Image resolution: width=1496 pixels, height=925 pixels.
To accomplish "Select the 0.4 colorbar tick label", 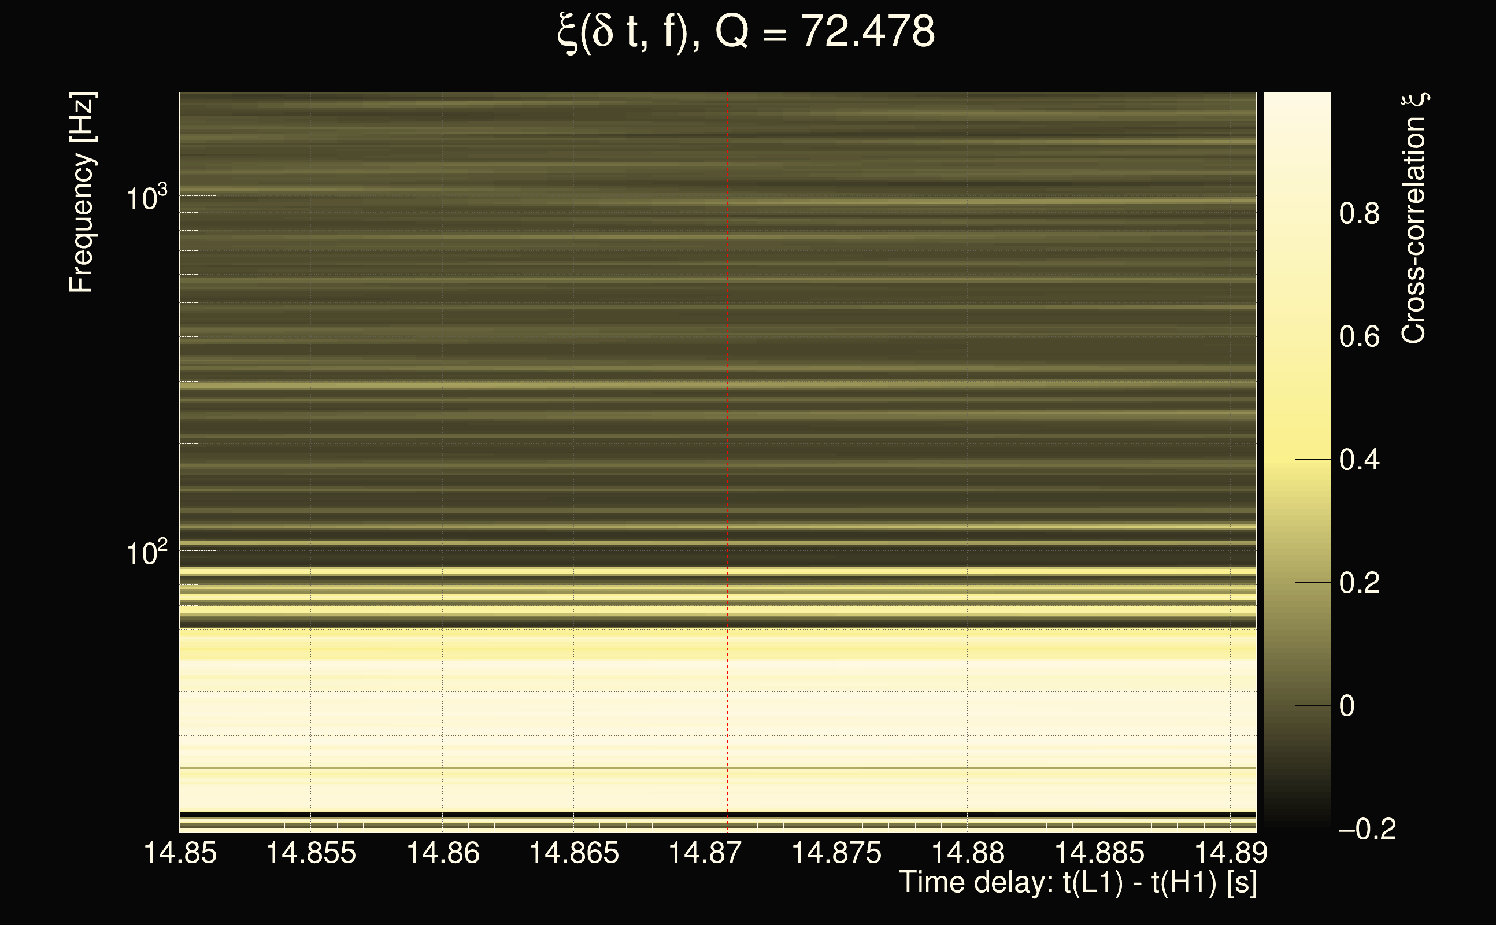I will (x=1359, y=460).
